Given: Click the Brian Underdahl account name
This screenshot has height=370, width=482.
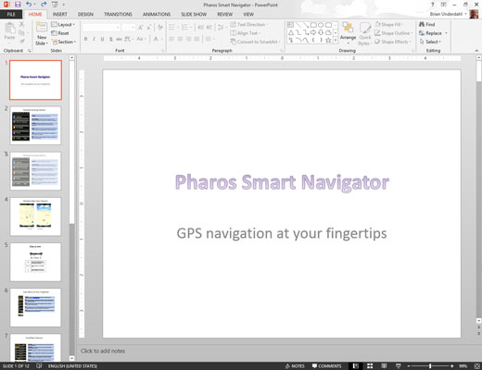Looking at the screenshot, I should (446, 14).
